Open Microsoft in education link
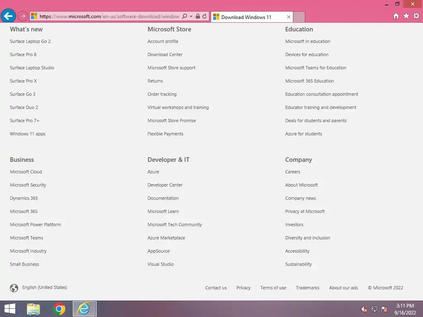423x317 pixels. pos(307,41)
